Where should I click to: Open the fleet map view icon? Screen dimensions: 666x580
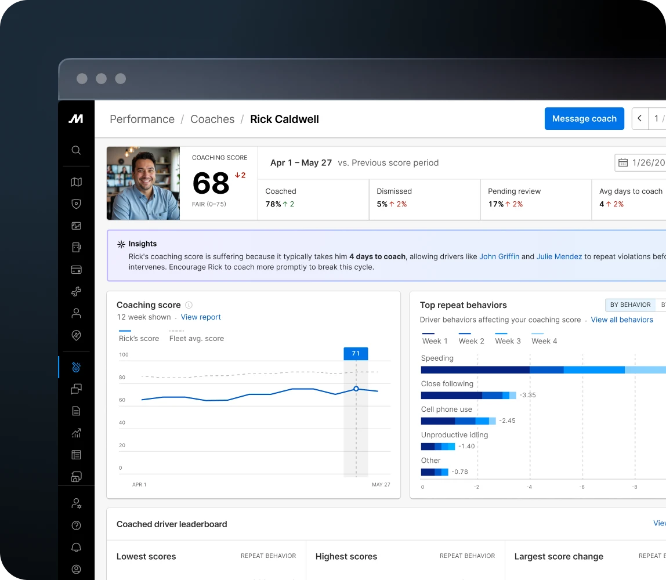76,182
